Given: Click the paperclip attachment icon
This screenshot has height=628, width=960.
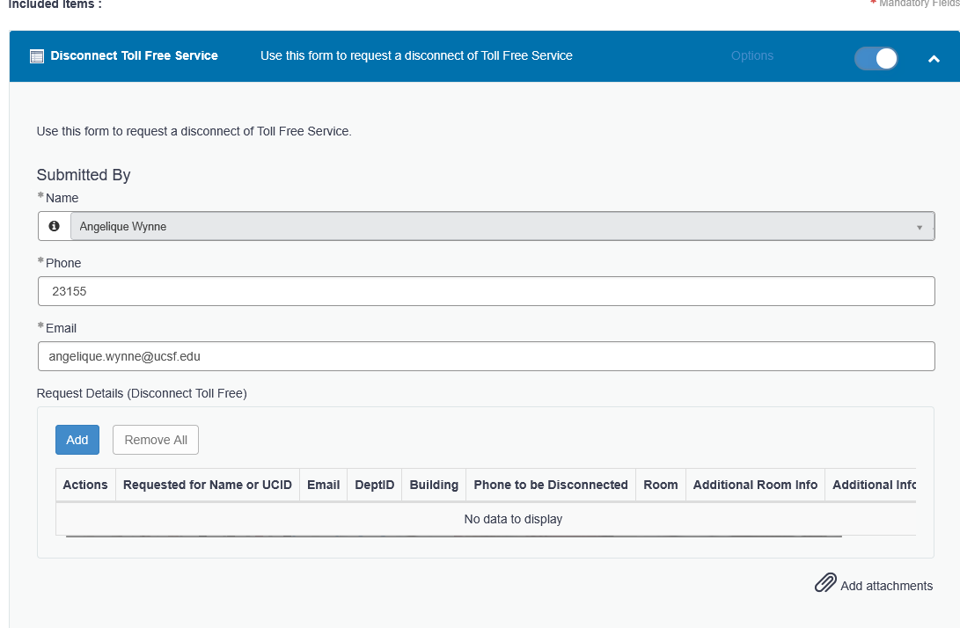Looking at the screenshot, I should 824,584.
